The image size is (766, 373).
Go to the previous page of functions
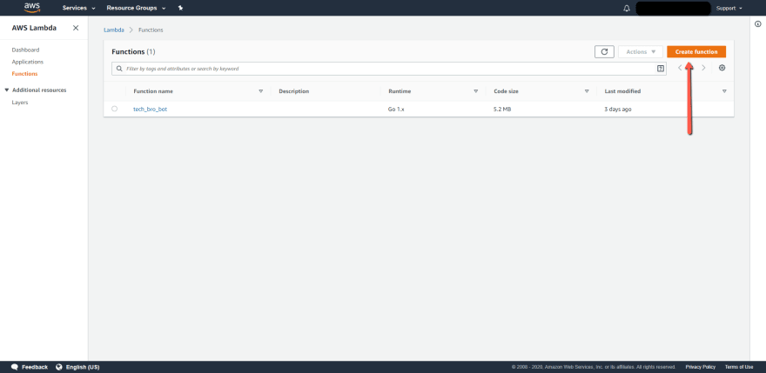point(680,68)
